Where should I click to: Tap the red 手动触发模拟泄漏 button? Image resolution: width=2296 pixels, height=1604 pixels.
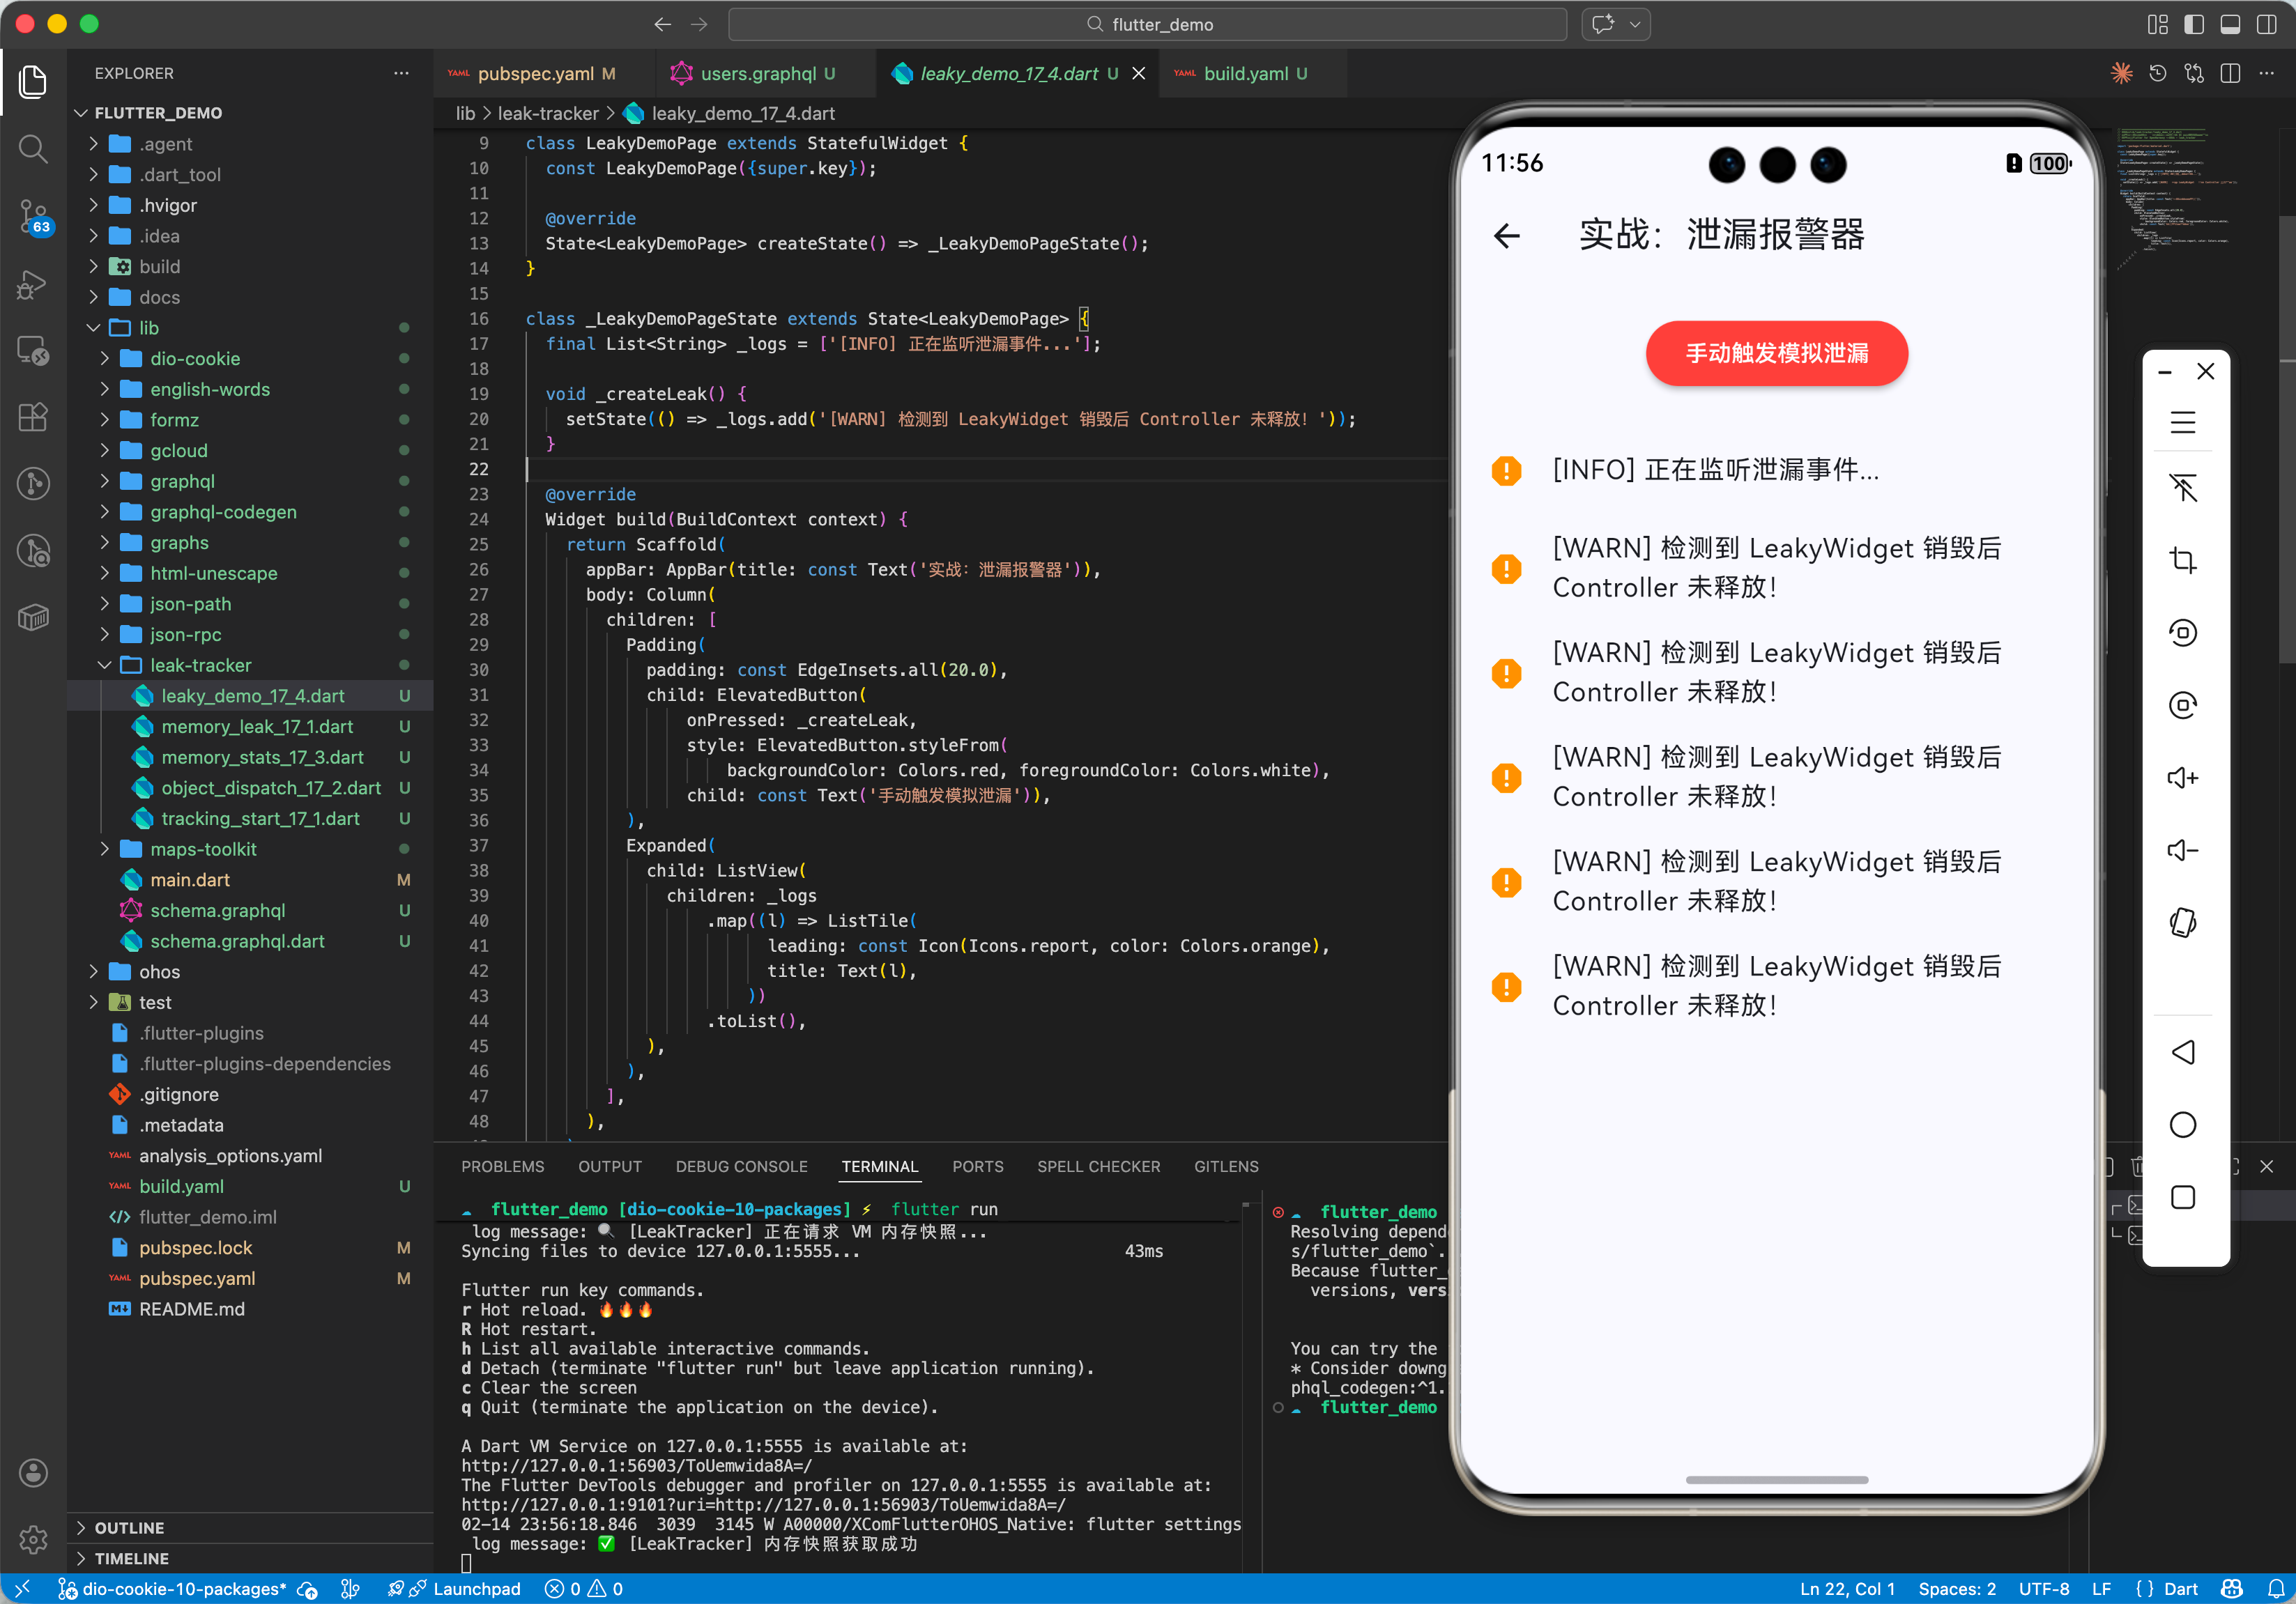point(1776,353)
